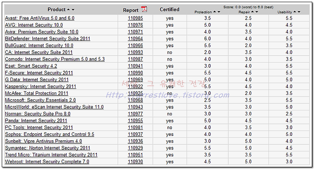Open MicroWorld: eScan Internet Security Suite link
The image size is (314, 169).
click(54, 107)
